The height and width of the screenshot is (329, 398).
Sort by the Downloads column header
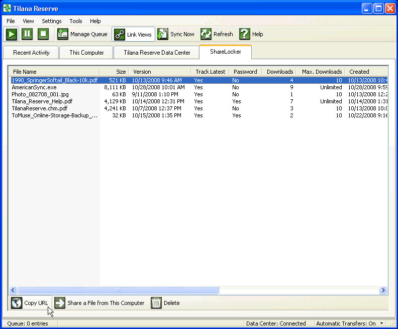tap(279, 72)
